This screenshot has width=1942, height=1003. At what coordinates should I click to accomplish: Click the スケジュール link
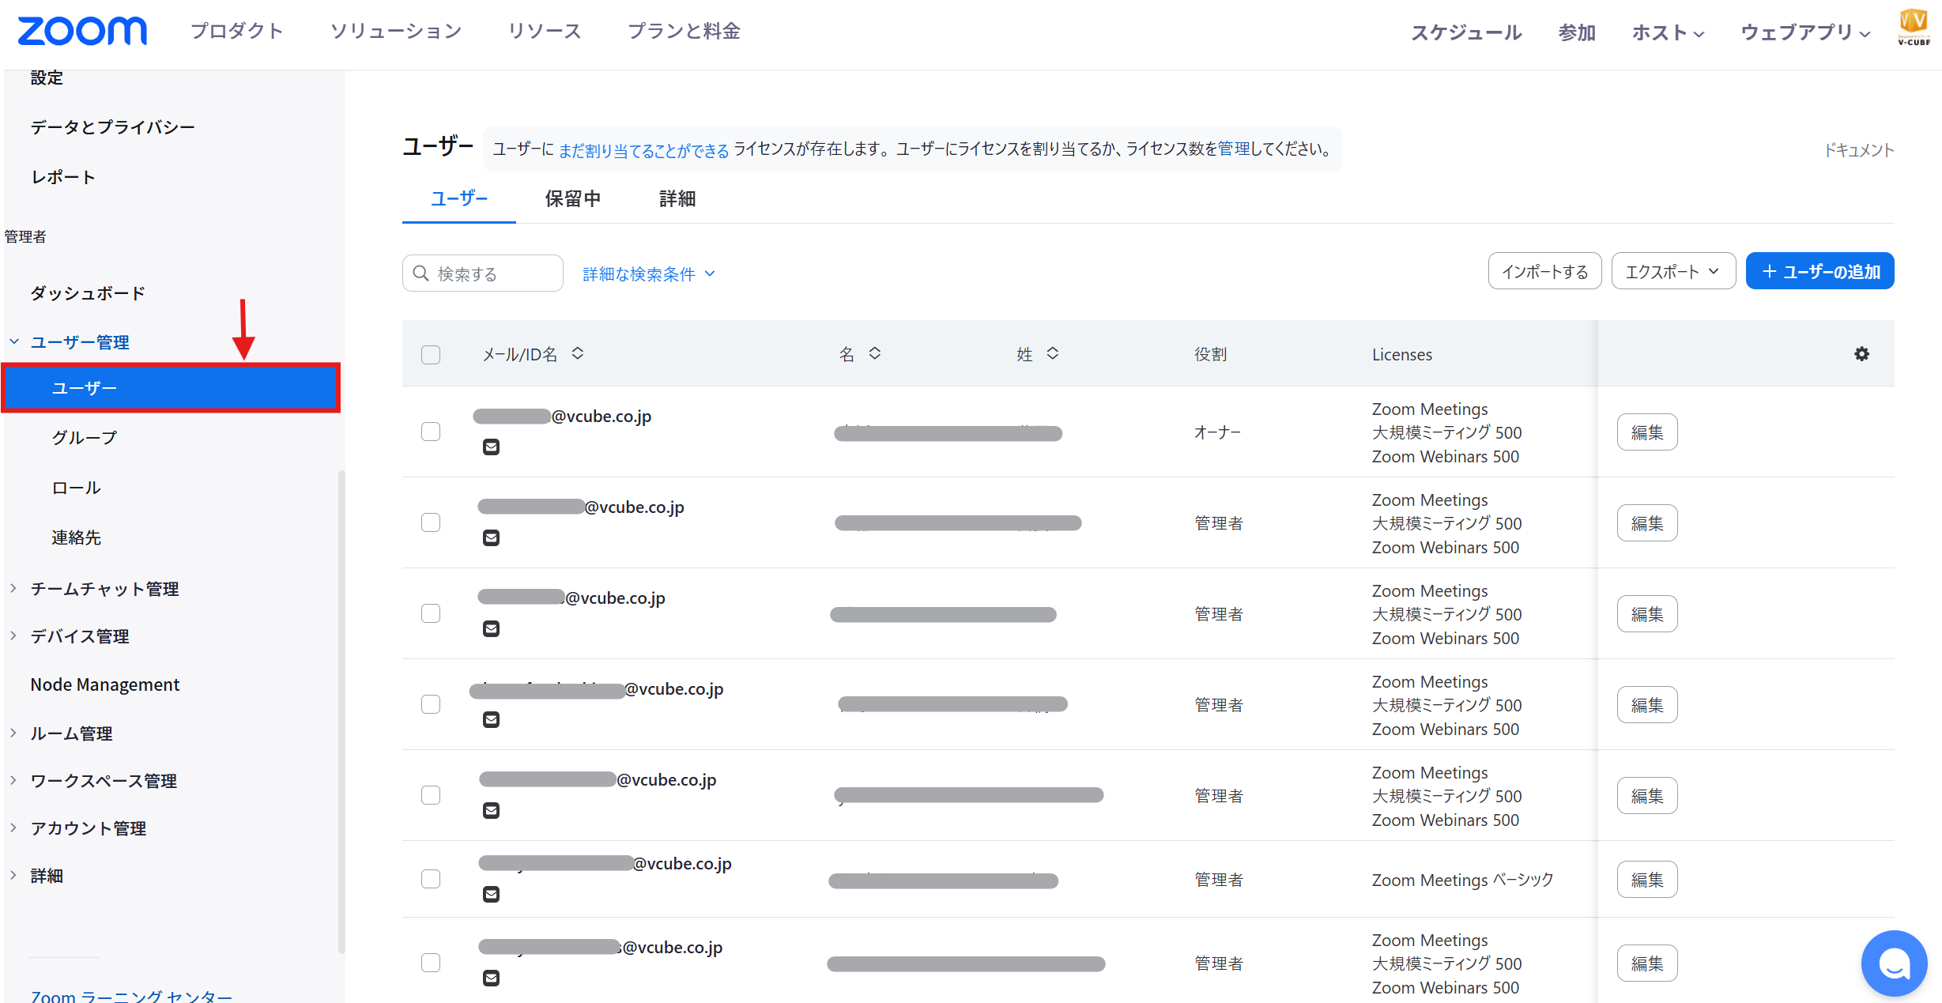tap(1466, 32)
